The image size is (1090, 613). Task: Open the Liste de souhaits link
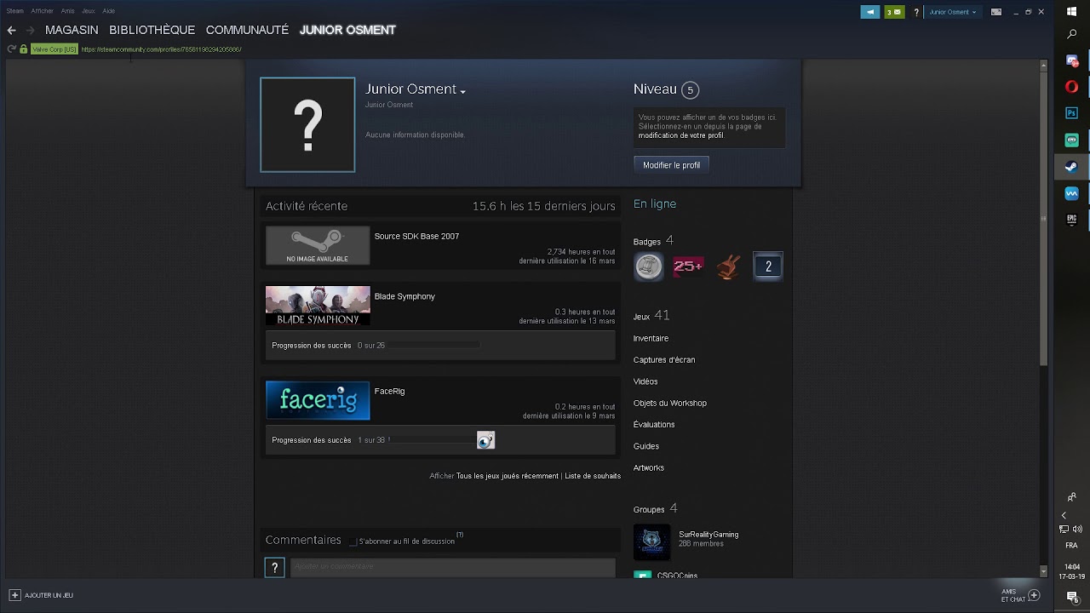(x=593, y=476)
